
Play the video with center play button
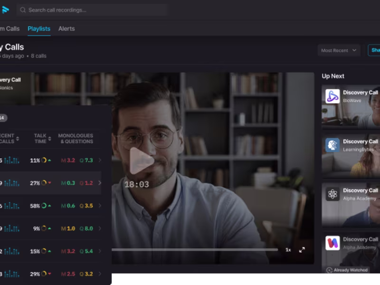coord(142,161)
